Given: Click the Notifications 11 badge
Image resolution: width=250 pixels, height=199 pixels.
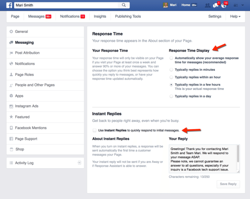Looking at the screenshot, I should pyautogui.click(x=83, y=16).
